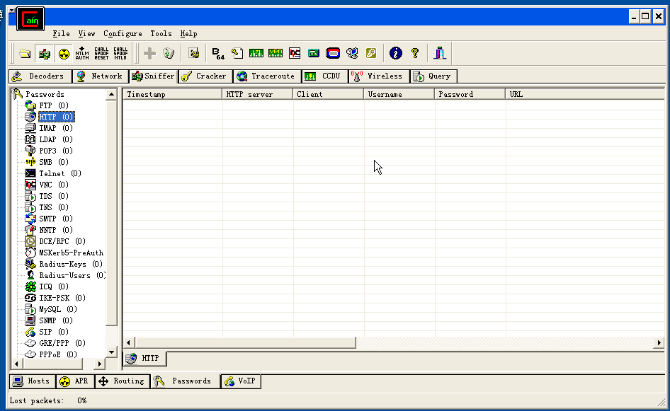Open the configuration gears toolbar icon
Viewport: 670px width, 411px height.
194,53
